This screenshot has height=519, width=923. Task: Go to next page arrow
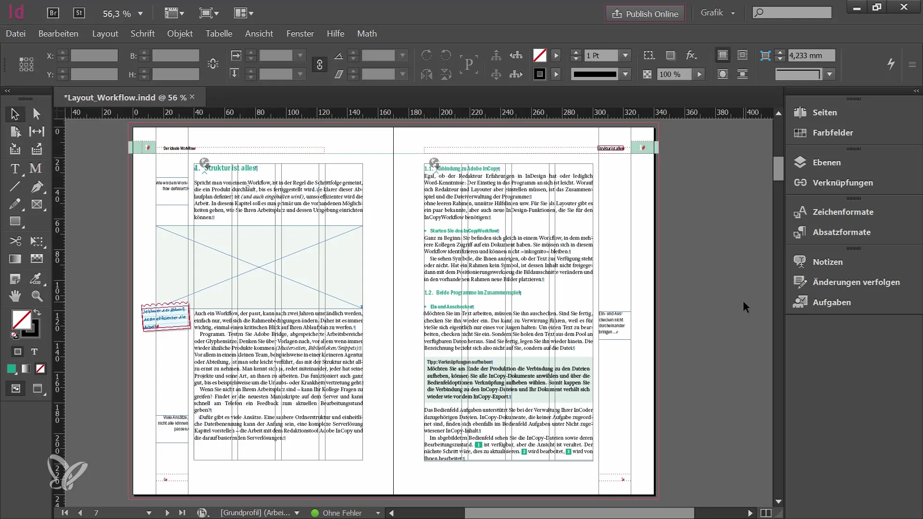click(167, 513)
